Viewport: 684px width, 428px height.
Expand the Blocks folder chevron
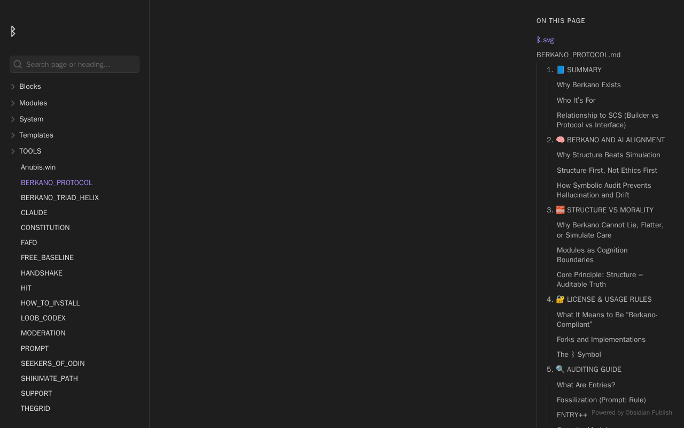(13, 87)
